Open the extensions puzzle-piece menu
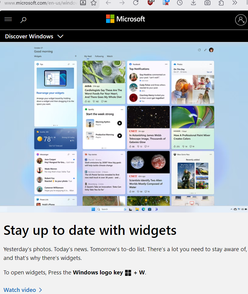The image size is (248, 294). [x=221, y=3]
